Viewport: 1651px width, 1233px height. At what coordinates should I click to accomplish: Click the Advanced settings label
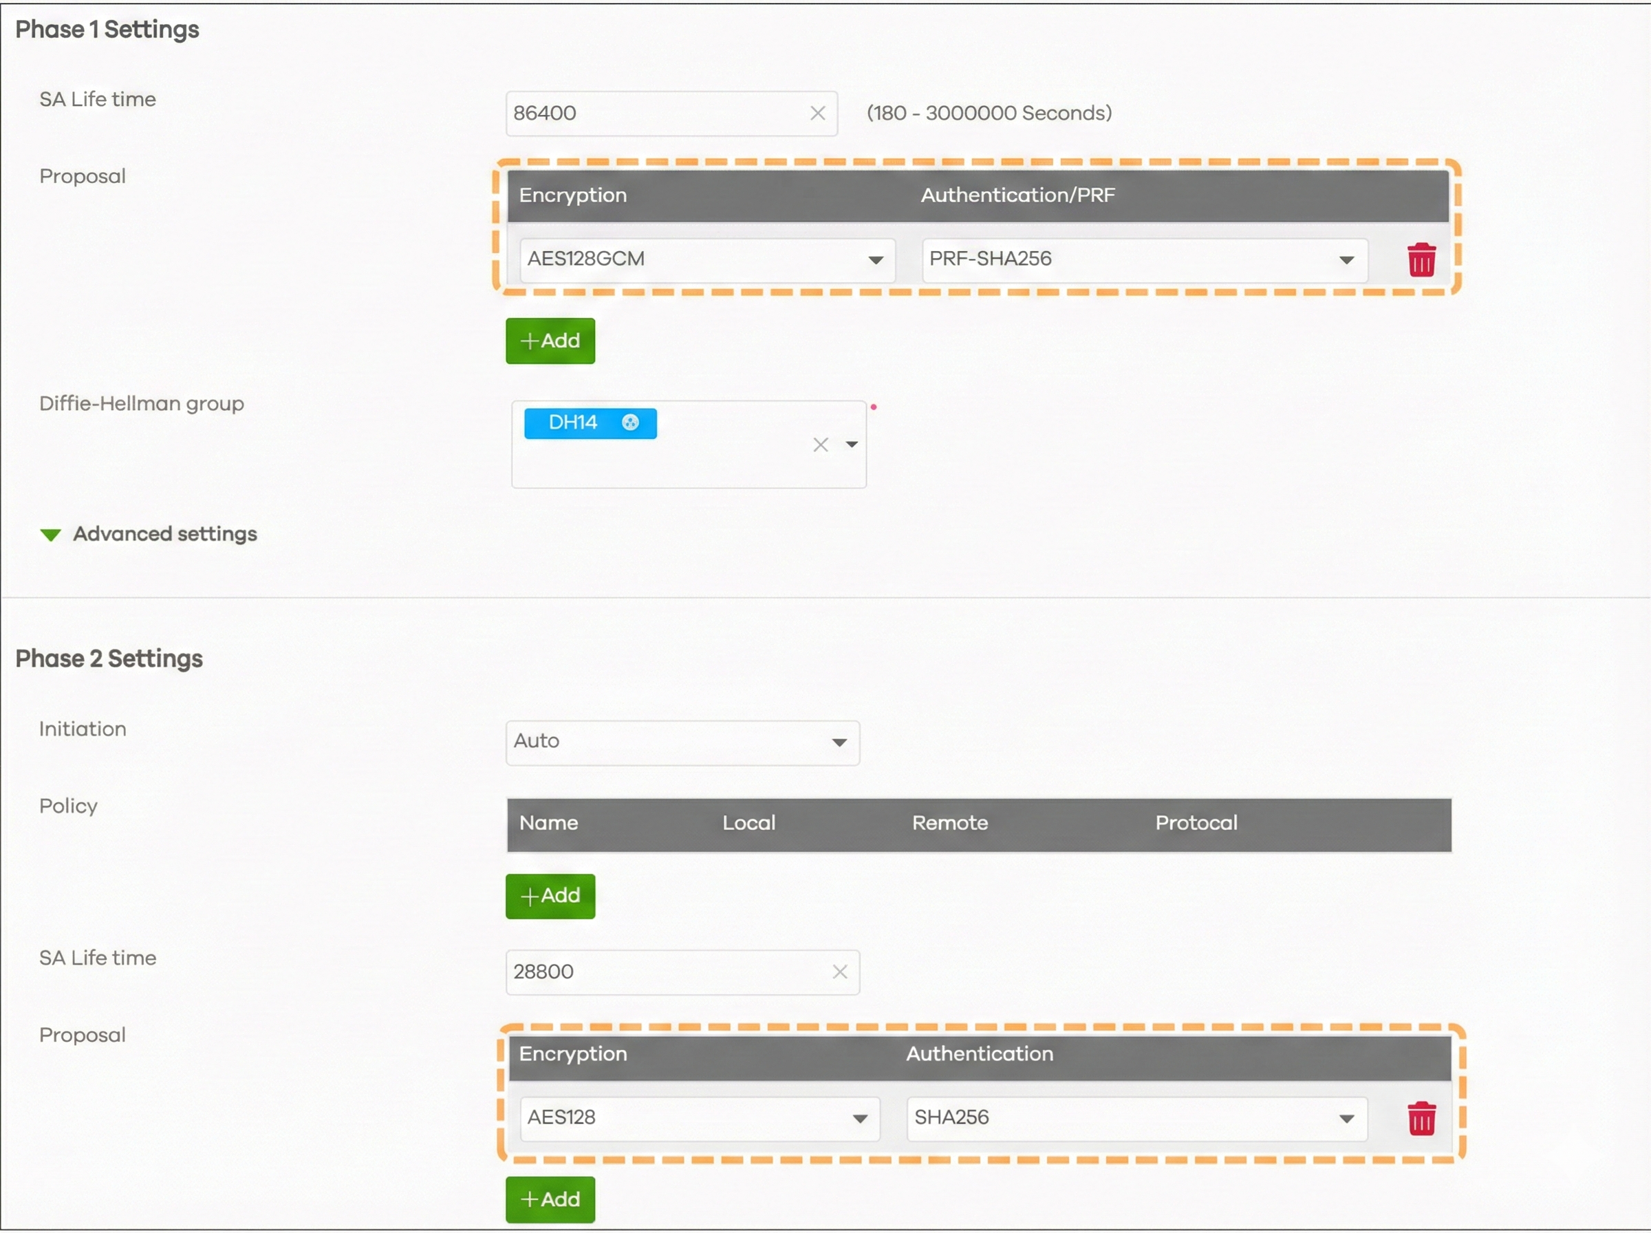click(165, 535)
